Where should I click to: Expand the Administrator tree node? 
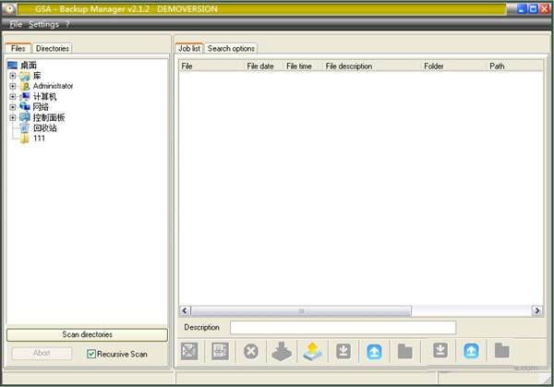point(13,86)
